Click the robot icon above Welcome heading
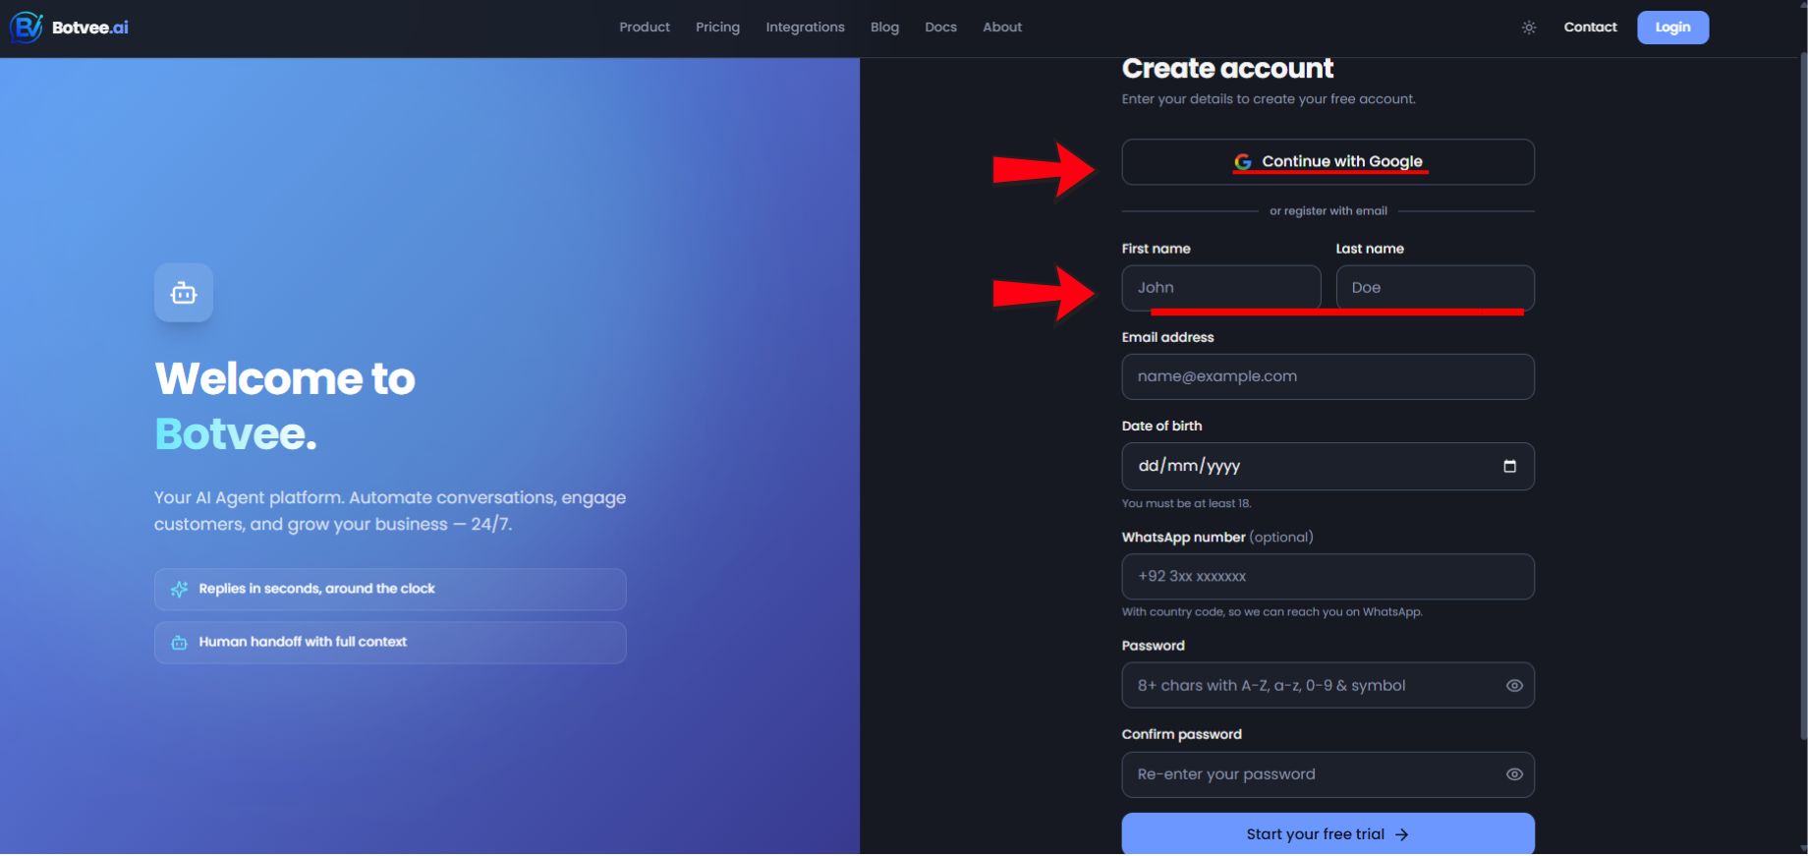 coord(184,293)
